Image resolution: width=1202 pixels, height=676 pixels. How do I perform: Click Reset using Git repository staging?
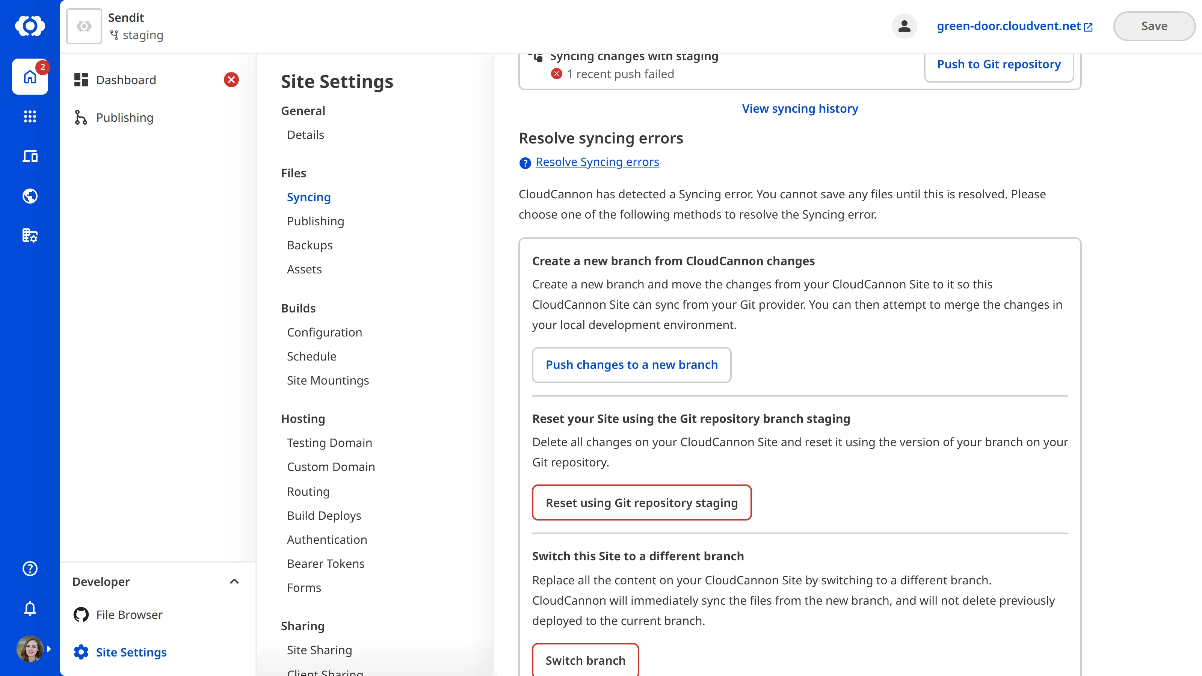pos(642,503)
